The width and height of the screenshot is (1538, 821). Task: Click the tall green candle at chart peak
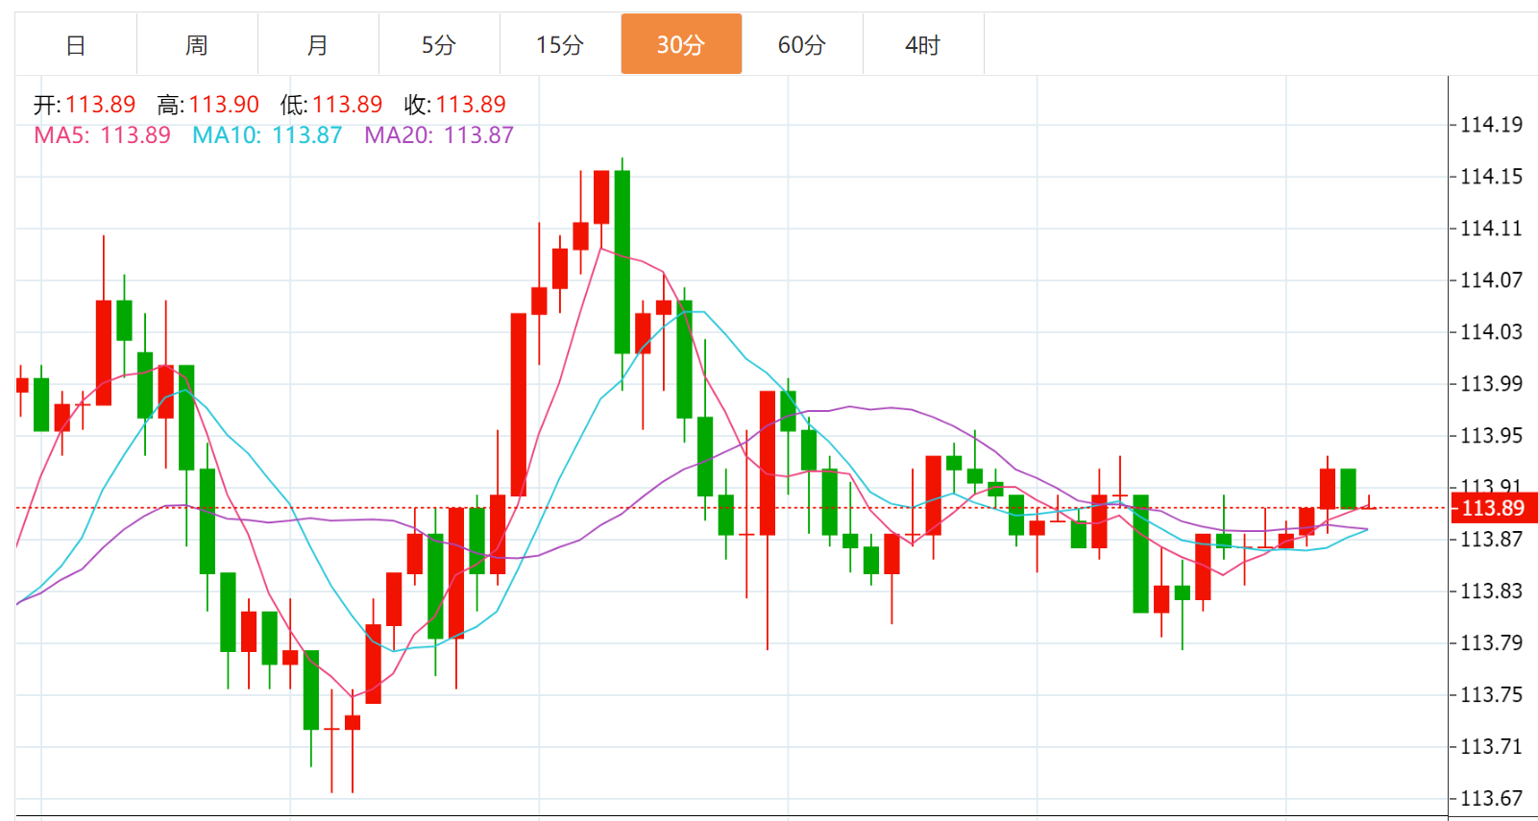[x=623, y=261]
